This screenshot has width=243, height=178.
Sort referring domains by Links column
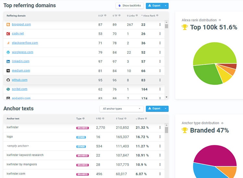(131, 16)
